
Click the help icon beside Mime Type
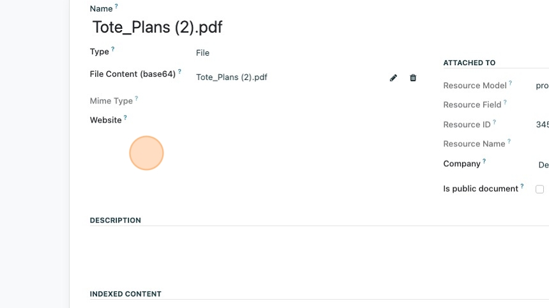[x=137, y=98]
